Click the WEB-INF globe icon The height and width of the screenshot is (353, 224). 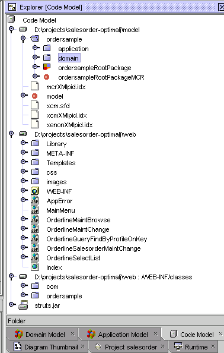pyautogui.click(x=35, y=191)
